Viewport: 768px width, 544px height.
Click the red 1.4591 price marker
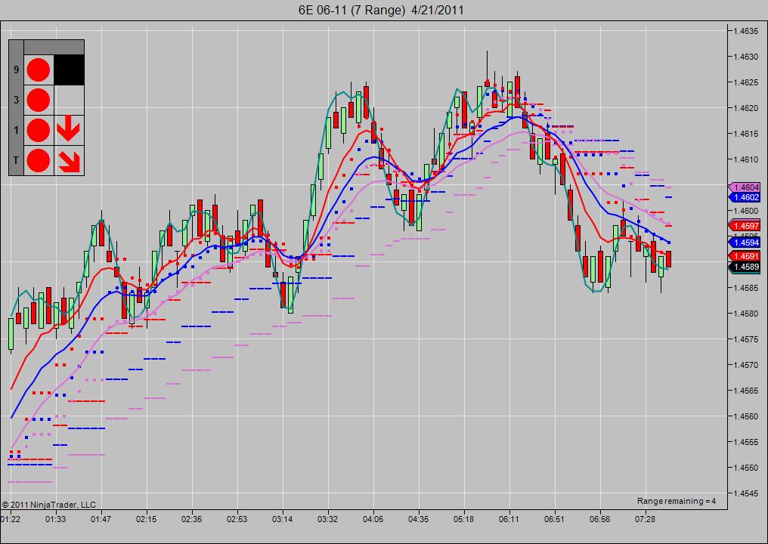[745, 256]
